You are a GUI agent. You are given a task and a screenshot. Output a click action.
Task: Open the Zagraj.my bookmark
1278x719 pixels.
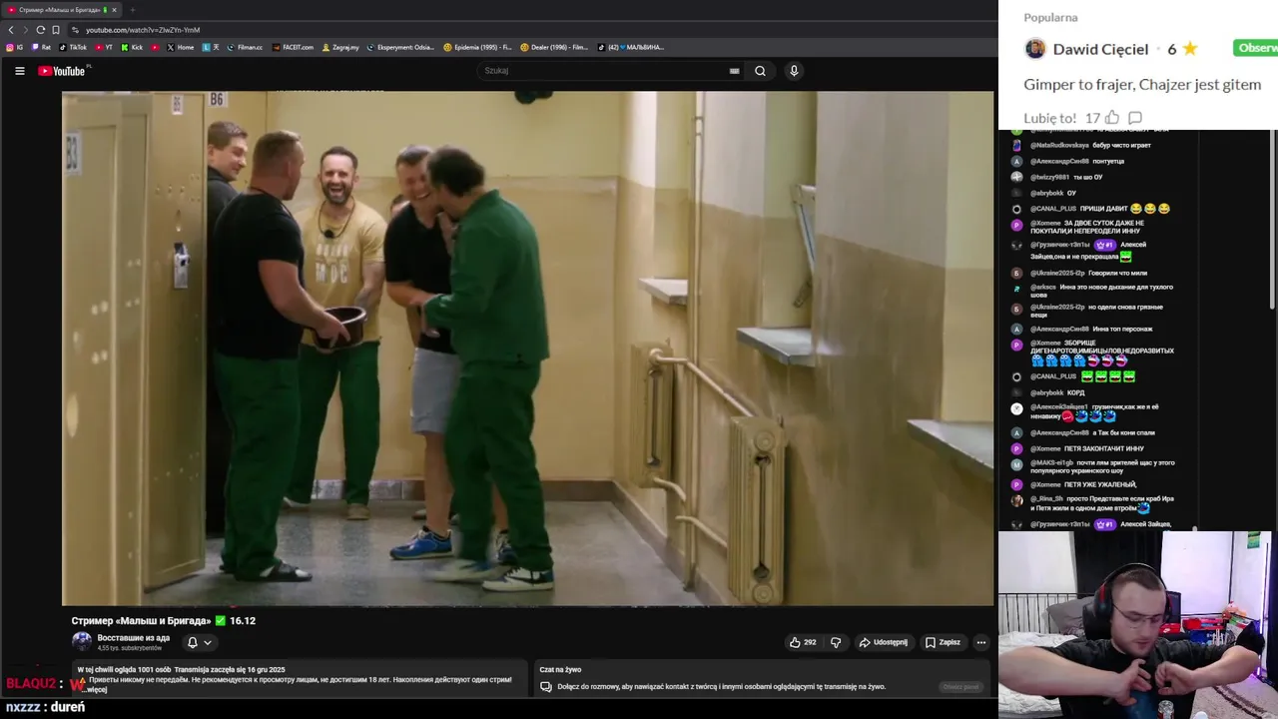click(x=340, y=47)
